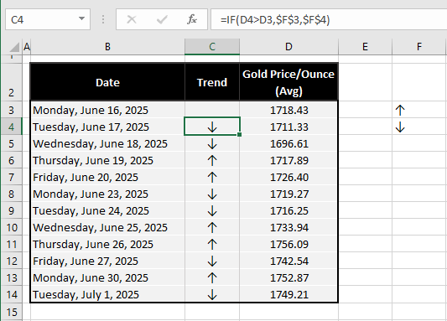Click the selected Trend cell C4 arrow
447x321 pixels.
[212, 127]
